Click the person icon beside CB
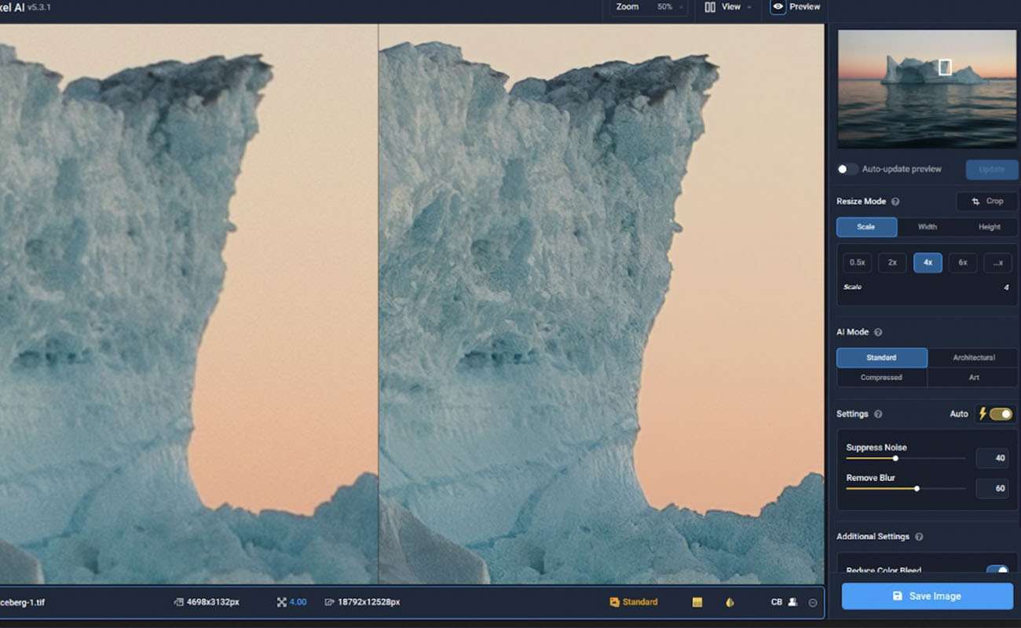 792,602
